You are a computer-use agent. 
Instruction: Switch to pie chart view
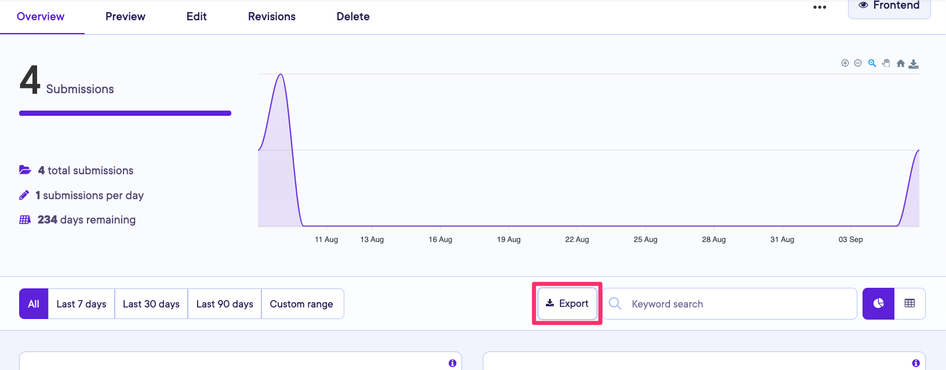pyautogui.click(x=878, y=303)
